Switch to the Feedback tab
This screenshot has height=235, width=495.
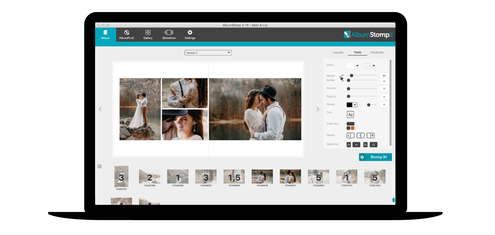377,53
